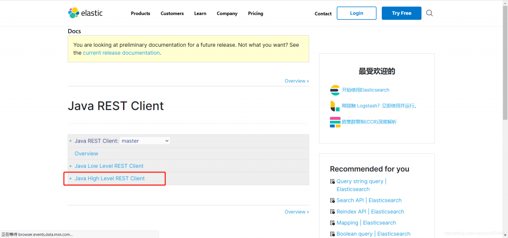Click the page icon beside Boolean query

click(332, 234)
